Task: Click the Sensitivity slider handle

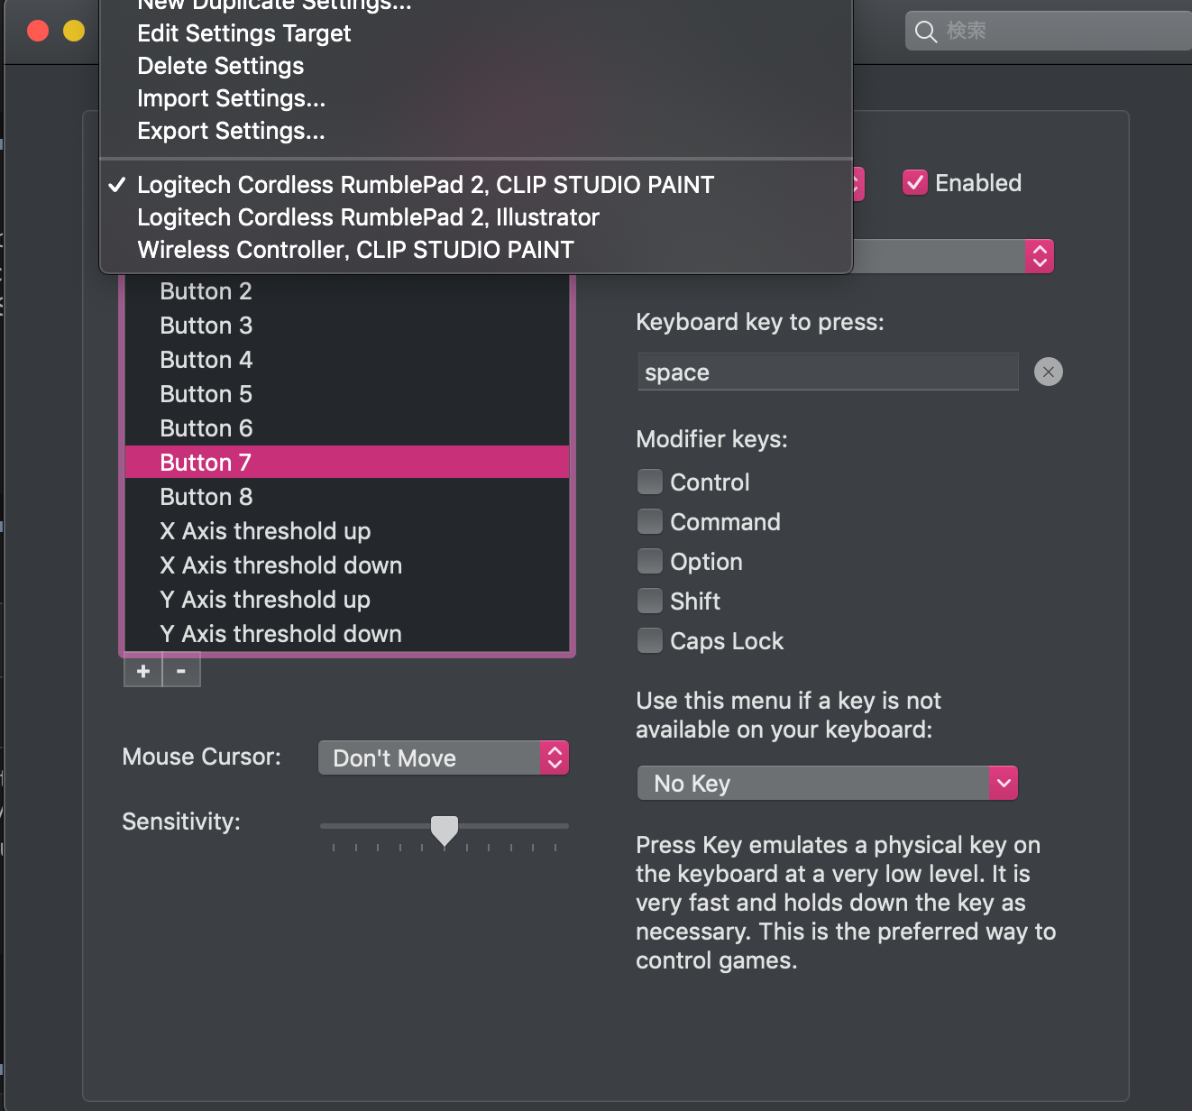Action: tap(445, 829)
